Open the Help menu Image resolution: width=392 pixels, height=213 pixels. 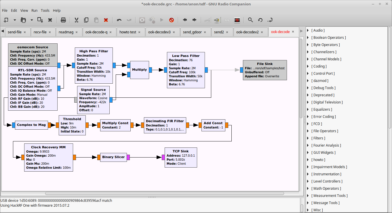[x=57, y=10]
